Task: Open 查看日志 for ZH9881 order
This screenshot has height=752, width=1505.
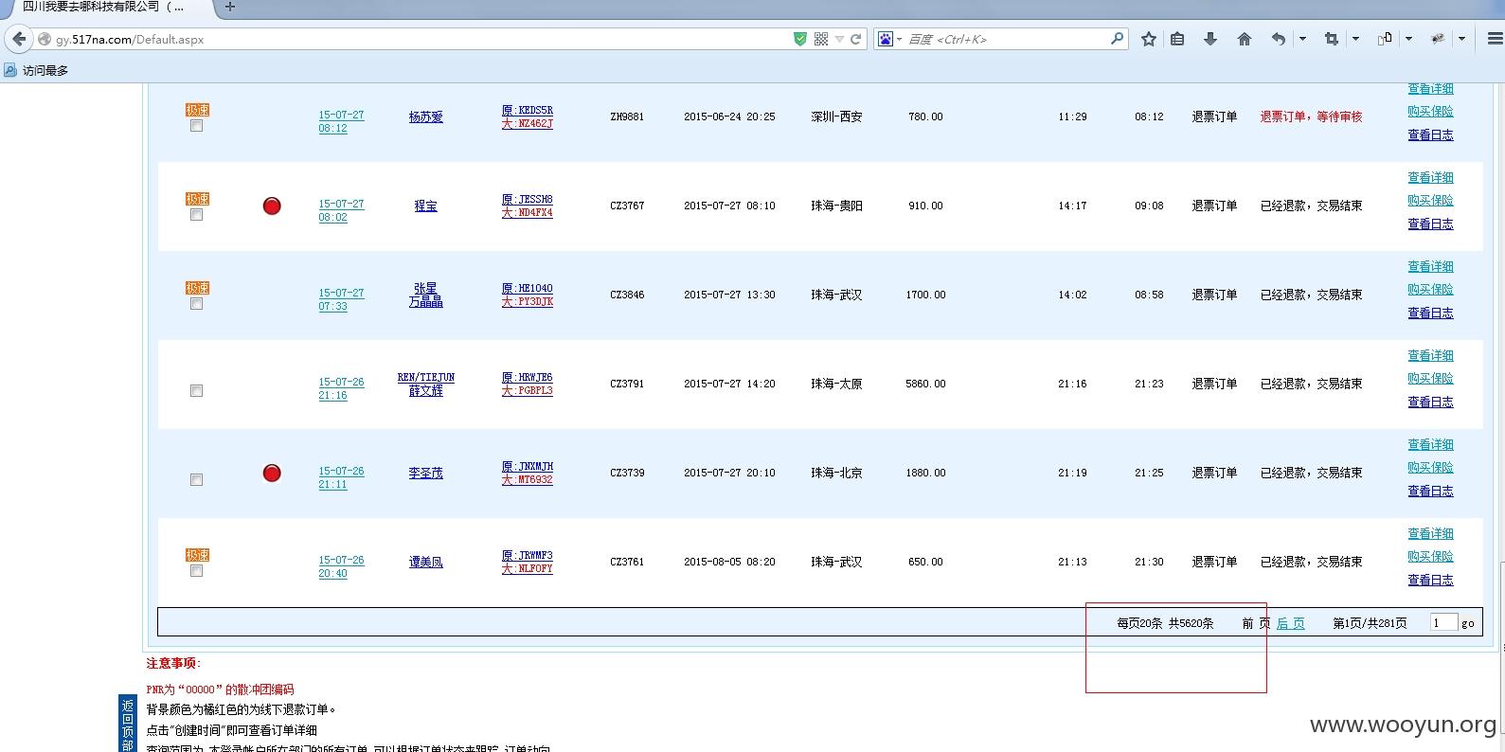Action: tap(1430, 134)
